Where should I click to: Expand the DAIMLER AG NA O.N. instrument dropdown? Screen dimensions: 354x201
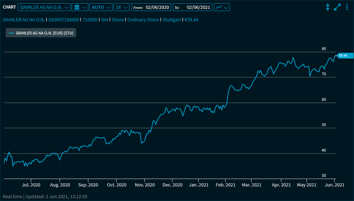44,7
